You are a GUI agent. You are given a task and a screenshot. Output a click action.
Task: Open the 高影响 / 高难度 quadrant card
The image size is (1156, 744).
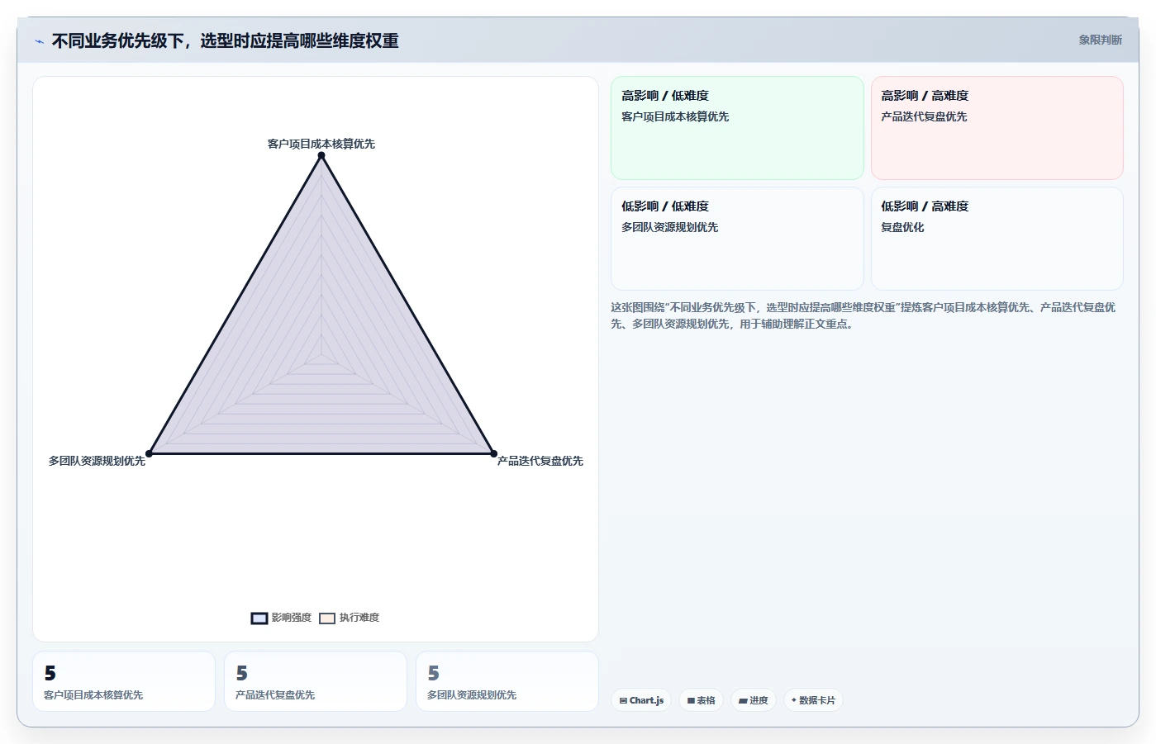click(x=997, y=128)
